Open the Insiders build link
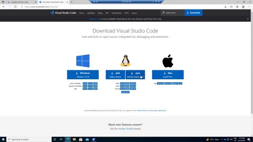This screenshot has height=142, width=253. (x=125, y=129)
